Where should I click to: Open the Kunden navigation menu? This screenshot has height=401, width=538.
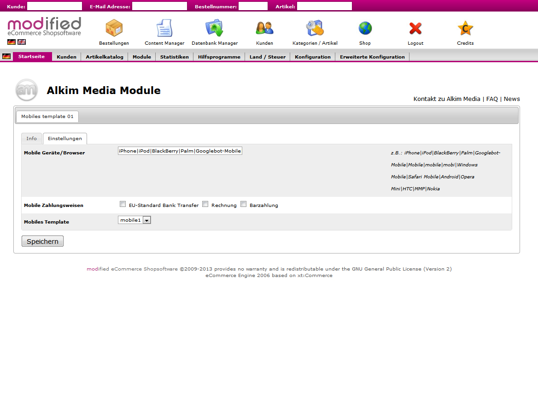point(67,57)
